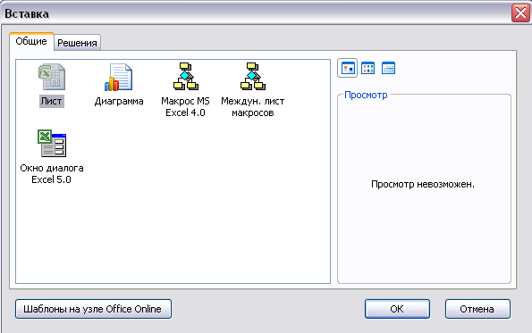Switch to large icons view
Viewport: 532px width, 333px height.
click(348, 68)
